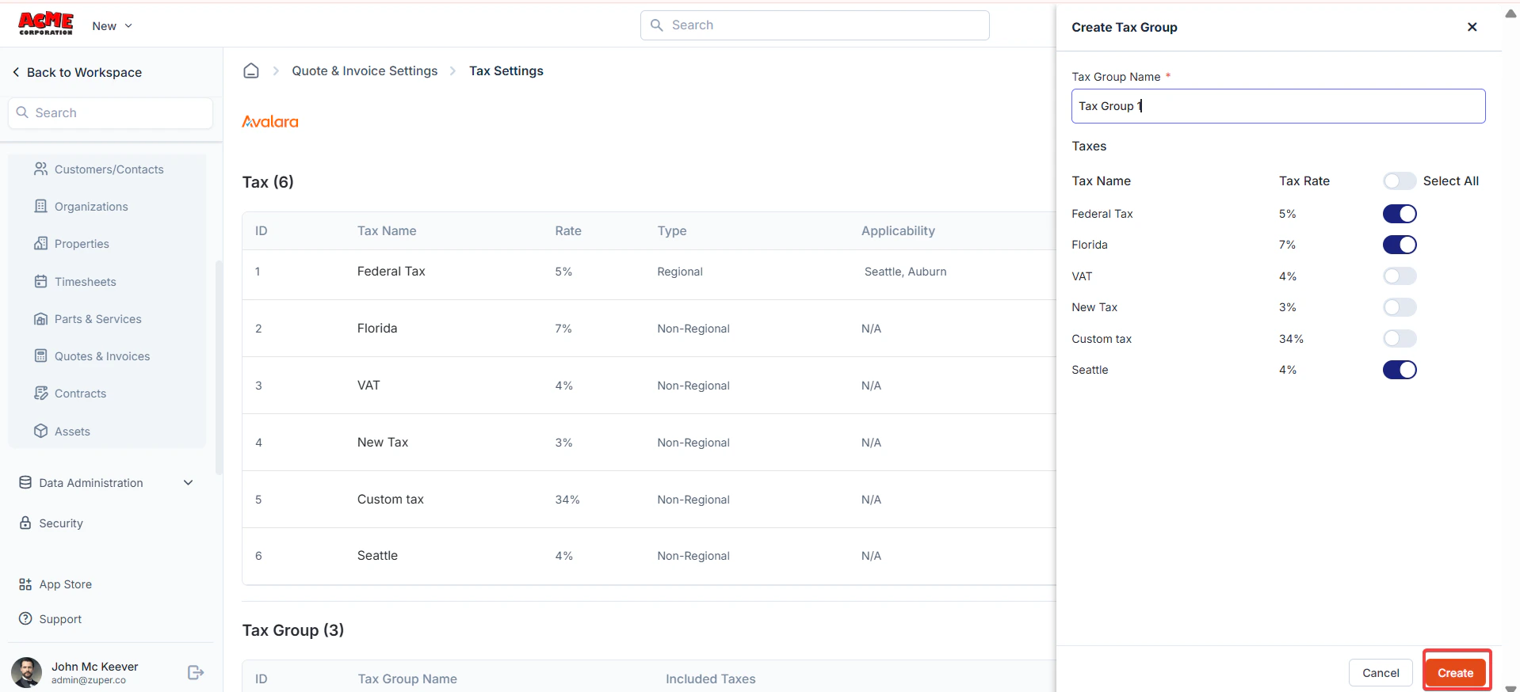Open Quotes & Invoices in sidebar
The height and width of the screenshot is (692, 1520).
pyautogui.click(x=102, y=356)
